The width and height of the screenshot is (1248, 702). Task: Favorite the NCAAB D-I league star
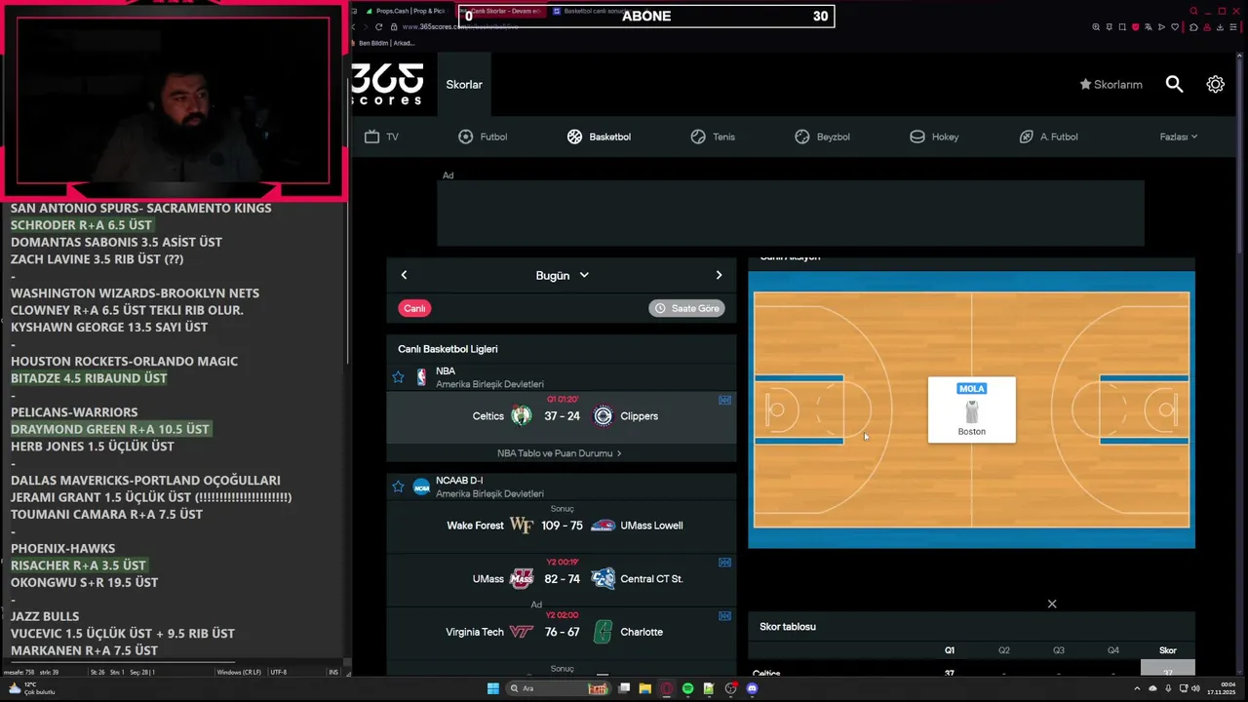coord(398,486)
